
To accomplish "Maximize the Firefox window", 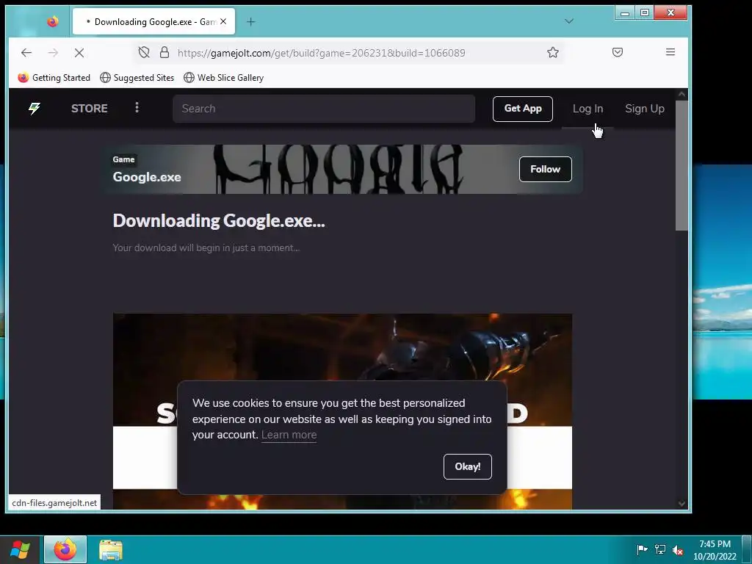I will coord(645,13).
